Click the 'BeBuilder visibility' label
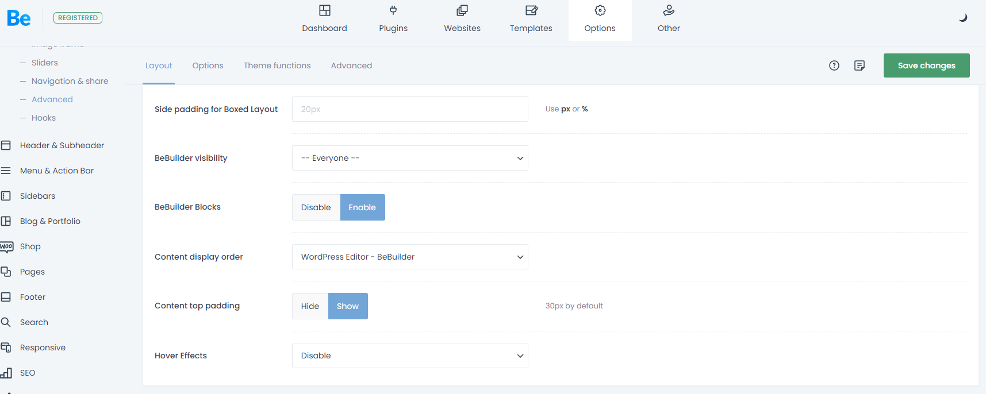The width and height of the screenshot is (986, 394). pos(191,158)
